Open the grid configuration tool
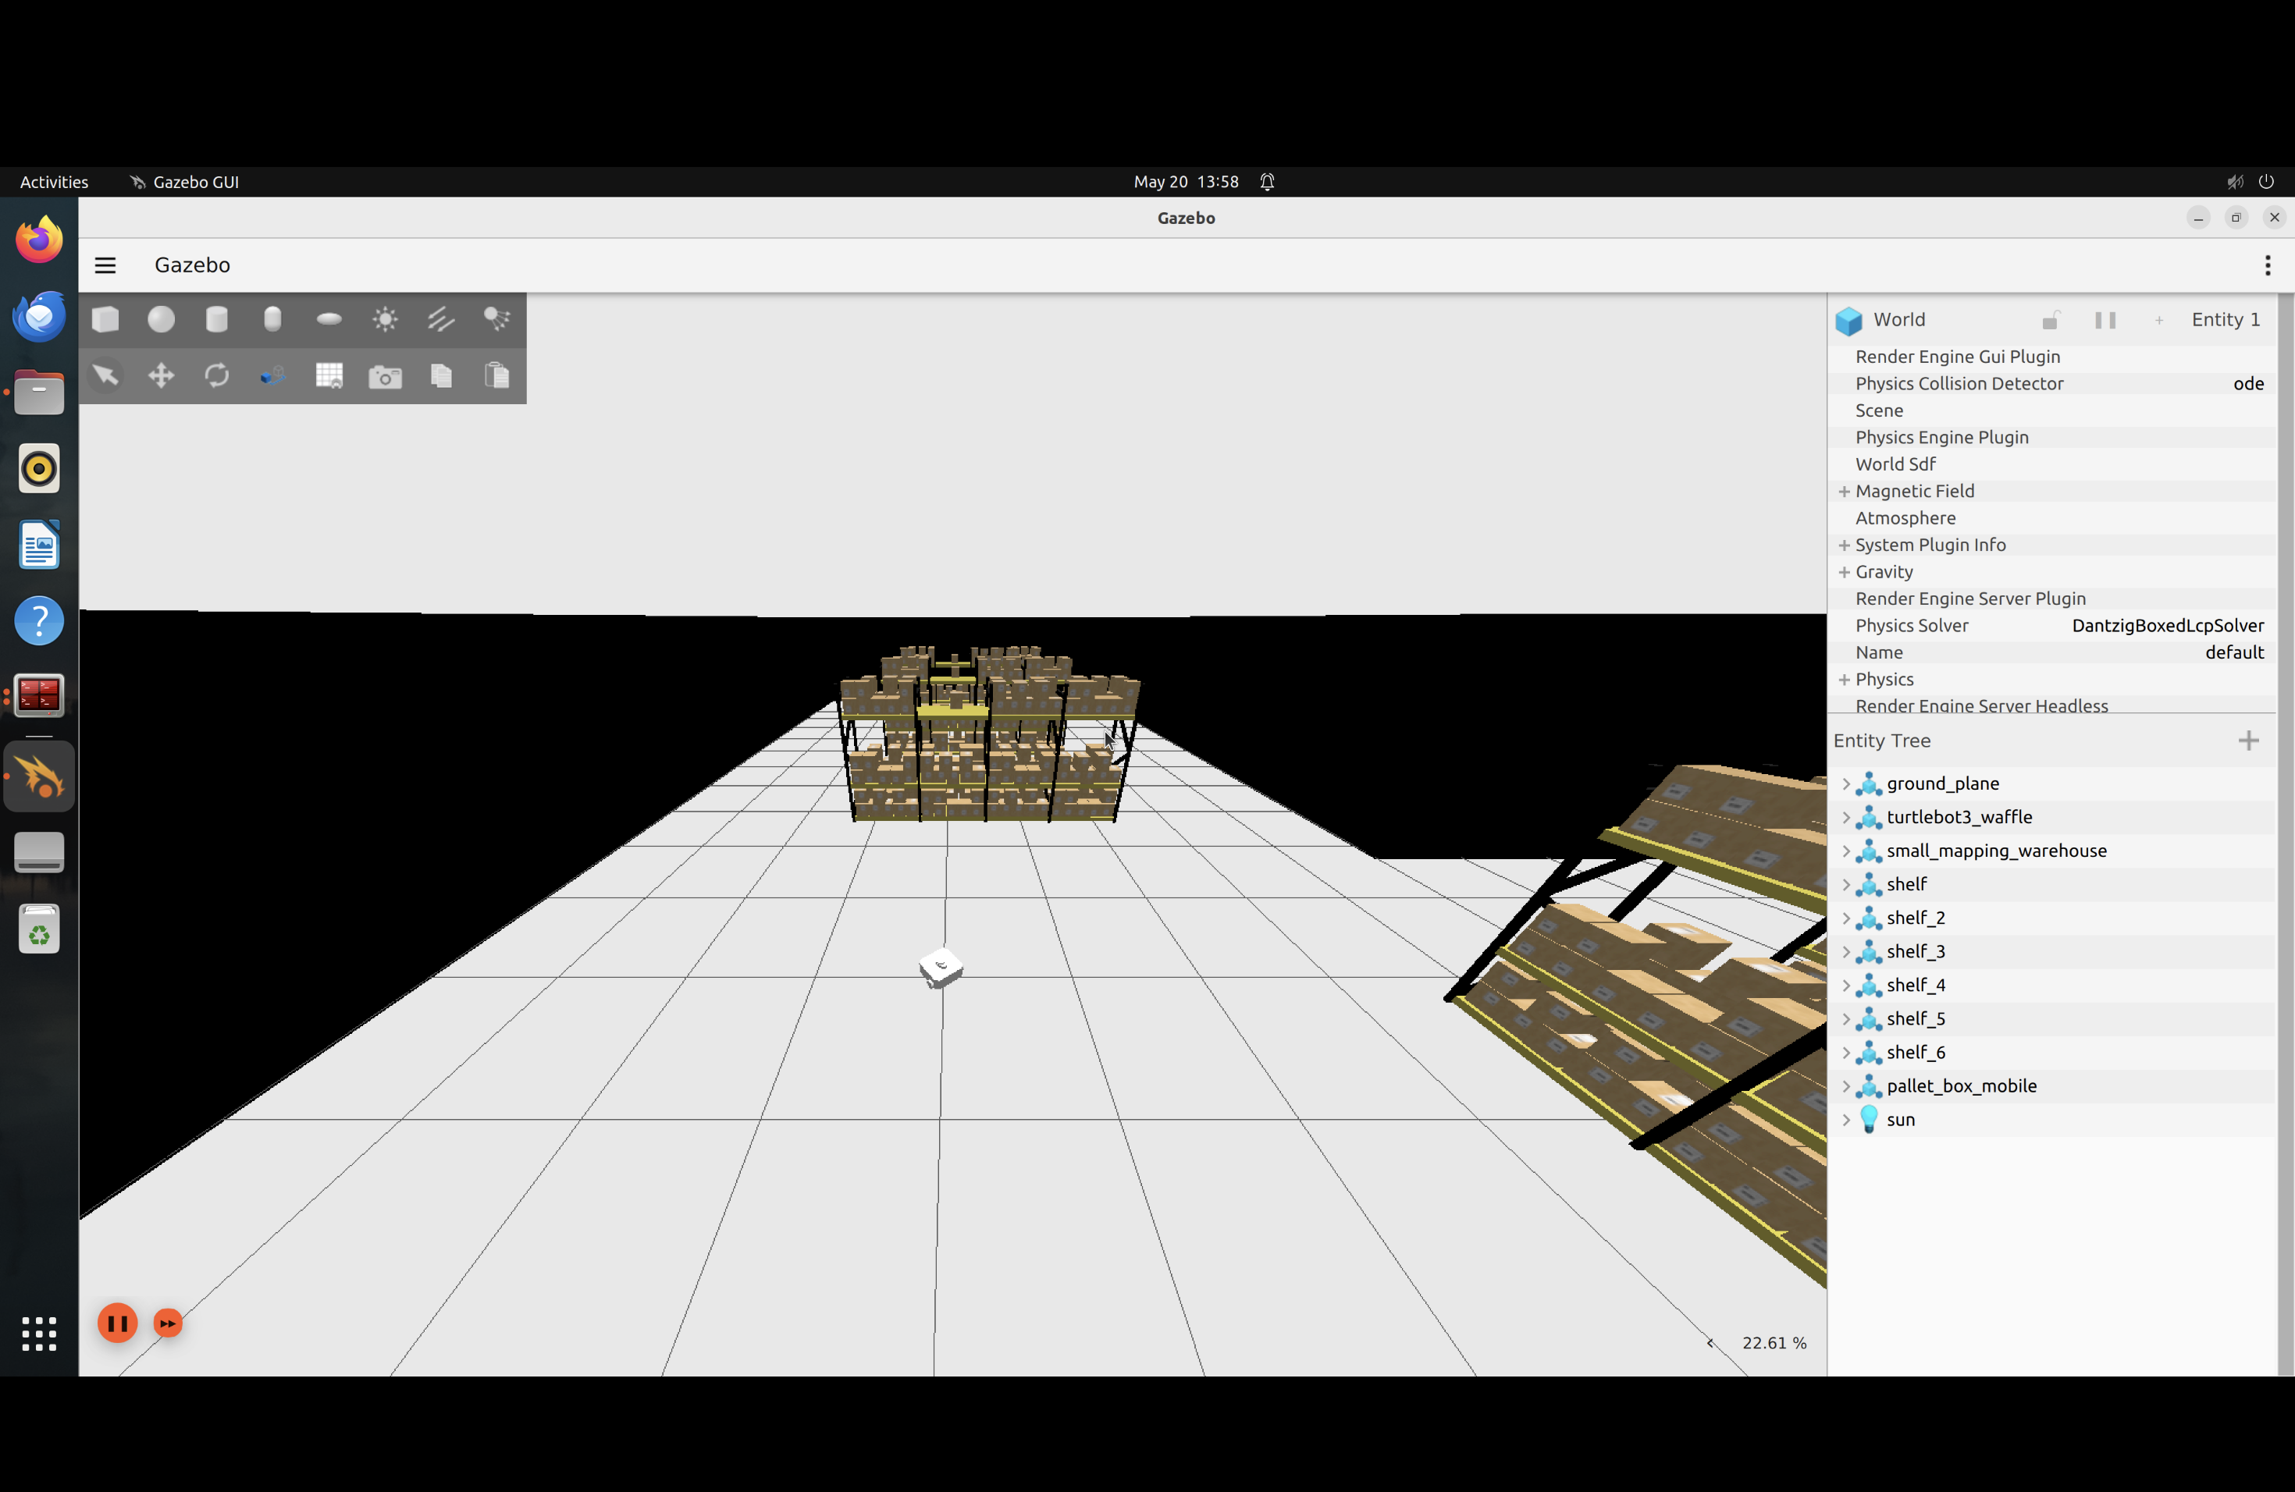The width and height of the screenshot is (2295, 1492). tap(329, 375)
